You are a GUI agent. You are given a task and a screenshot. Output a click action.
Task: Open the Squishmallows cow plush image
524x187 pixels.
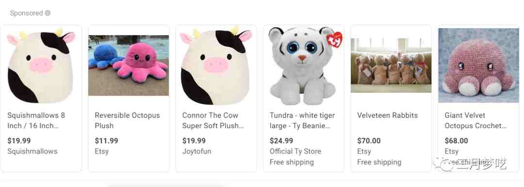click(x=41, y=65)
